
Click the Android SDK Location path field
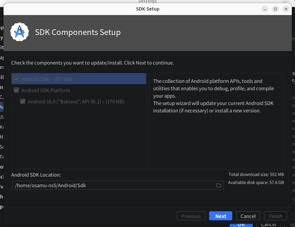(114, 185)
